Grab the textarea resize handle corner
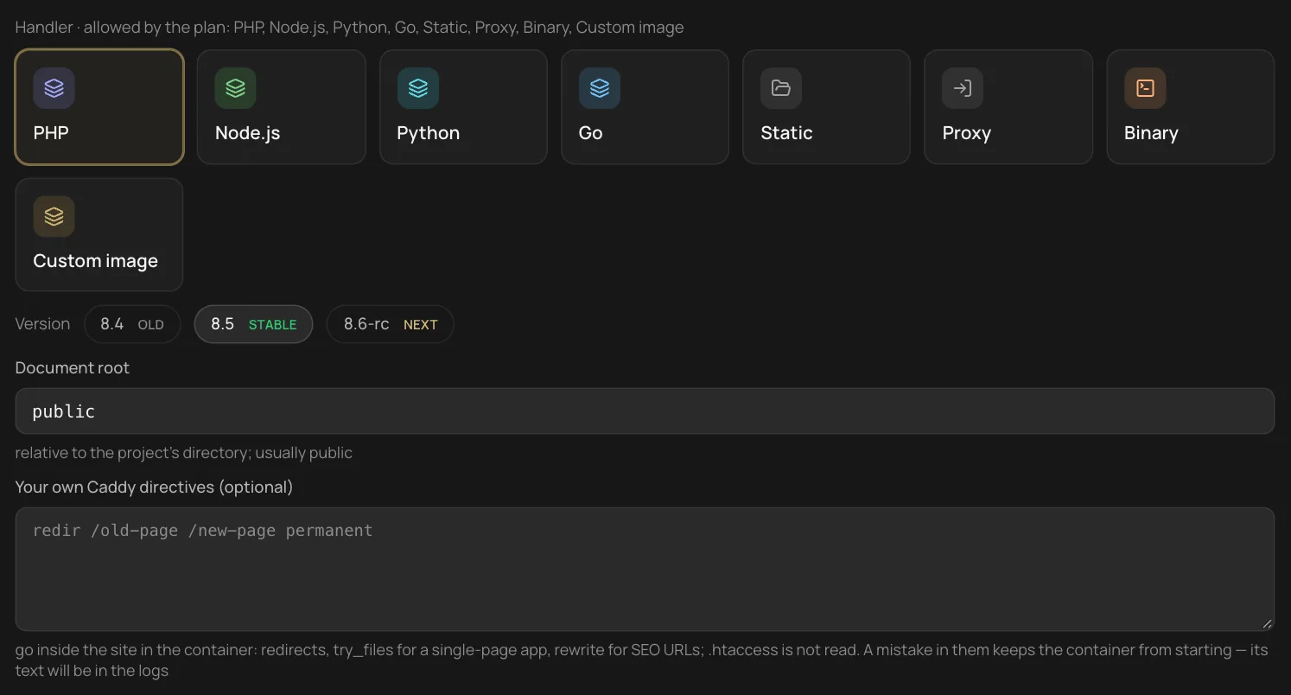Viewport: 1291px width, 695px height. point(1268,623)
